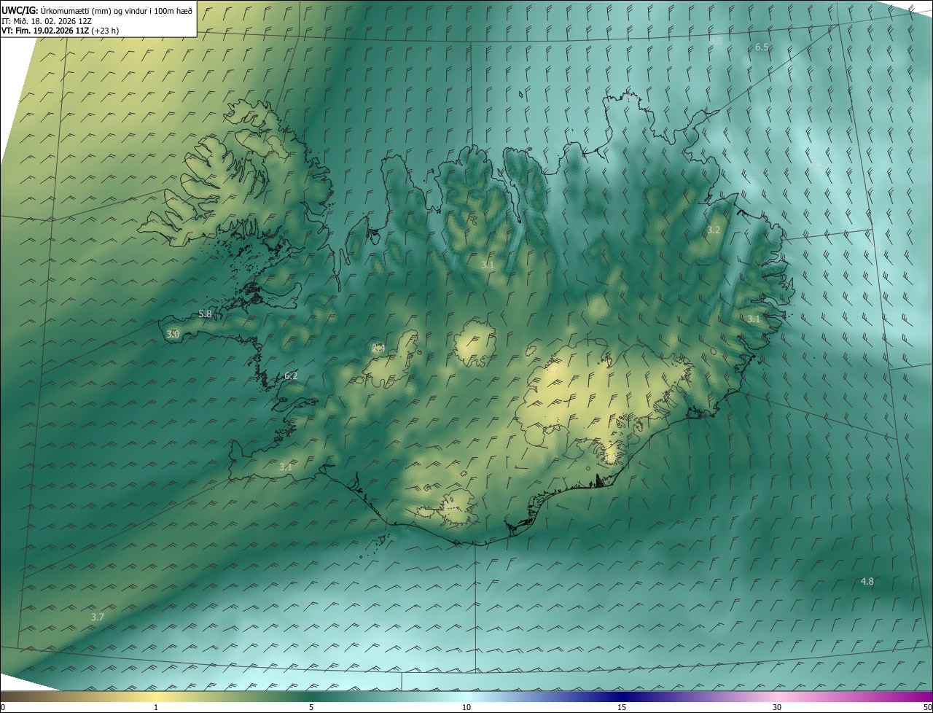Click the title 'Úrkomumætti (mm) og vindur i 100m hæð'

click(116, 10)
